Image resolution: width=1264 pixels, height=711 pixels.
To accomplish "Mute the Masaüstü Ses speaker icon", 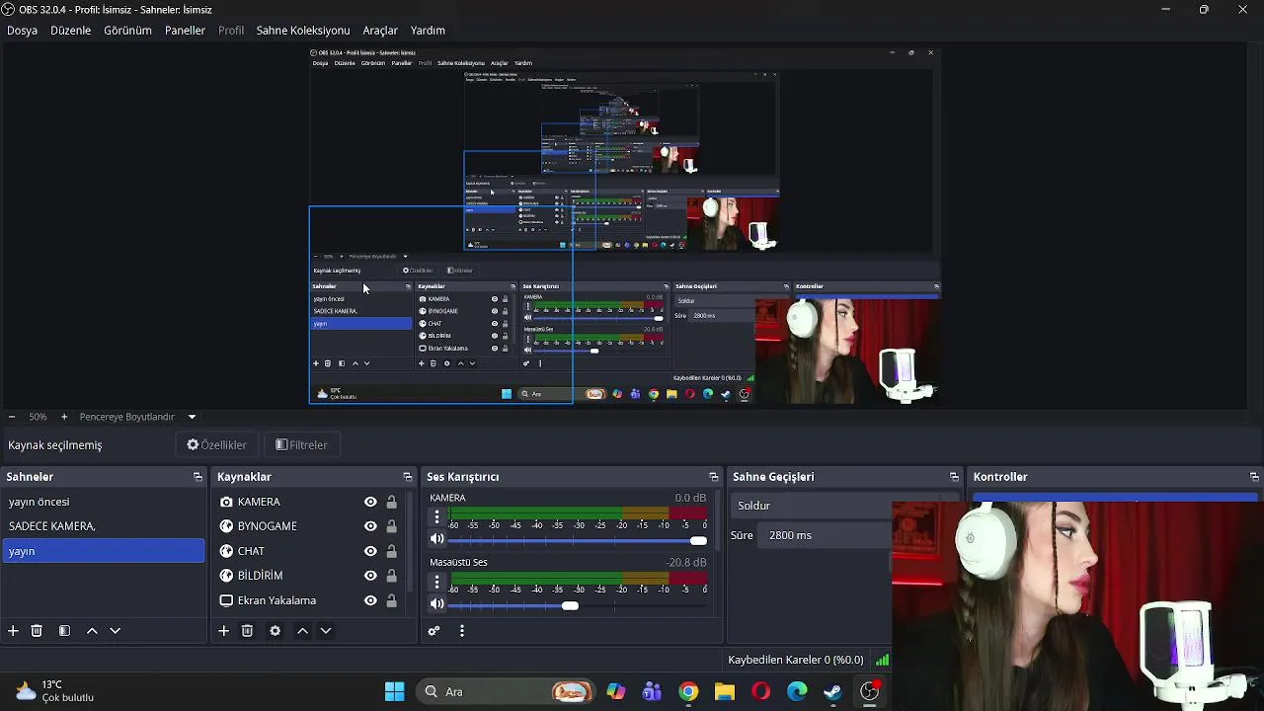I will point(437,604).
